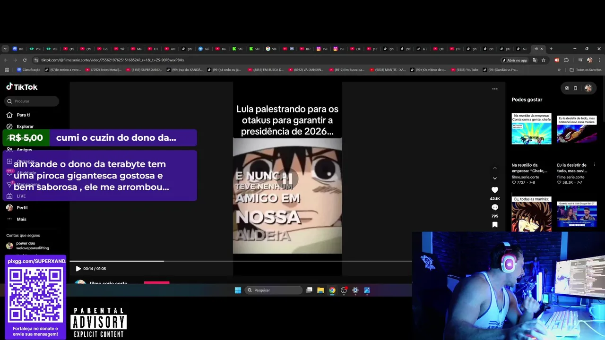The image size is (605, 340).
Task: Open the 'SUPER XAND...' bookmark
Action: (144, 70)
